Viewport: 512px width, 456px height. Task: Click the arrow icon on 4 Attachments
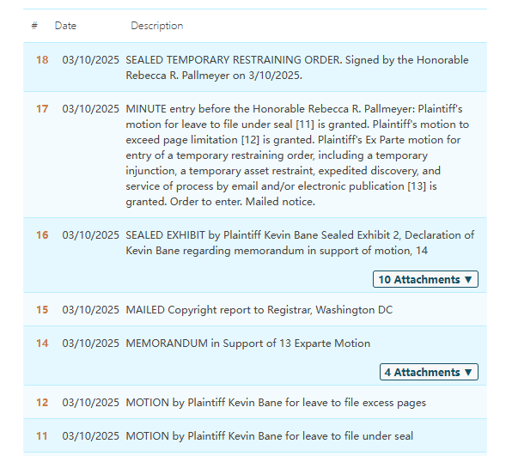coord(468,373)
